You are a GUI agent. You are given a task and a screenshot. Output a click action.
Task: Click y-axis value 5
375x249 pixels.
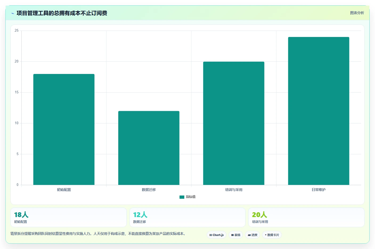[x=18, y=154]
